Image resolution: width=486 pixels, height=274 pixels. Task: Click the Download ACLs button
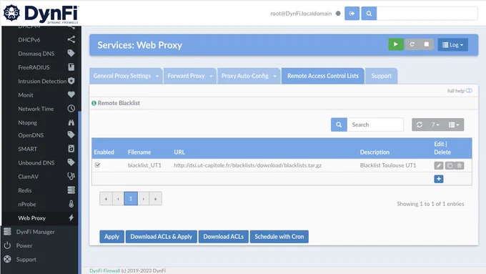point(224,237)
